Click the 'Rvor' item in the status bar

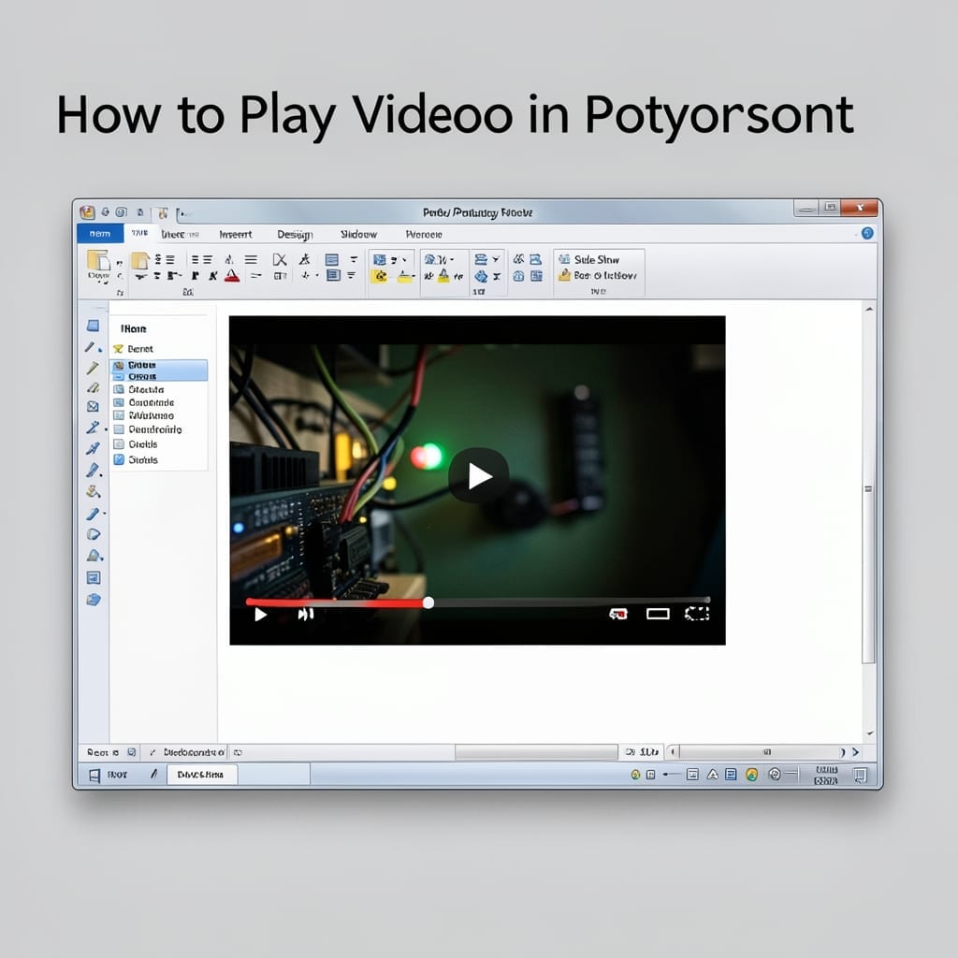point(117,775)
